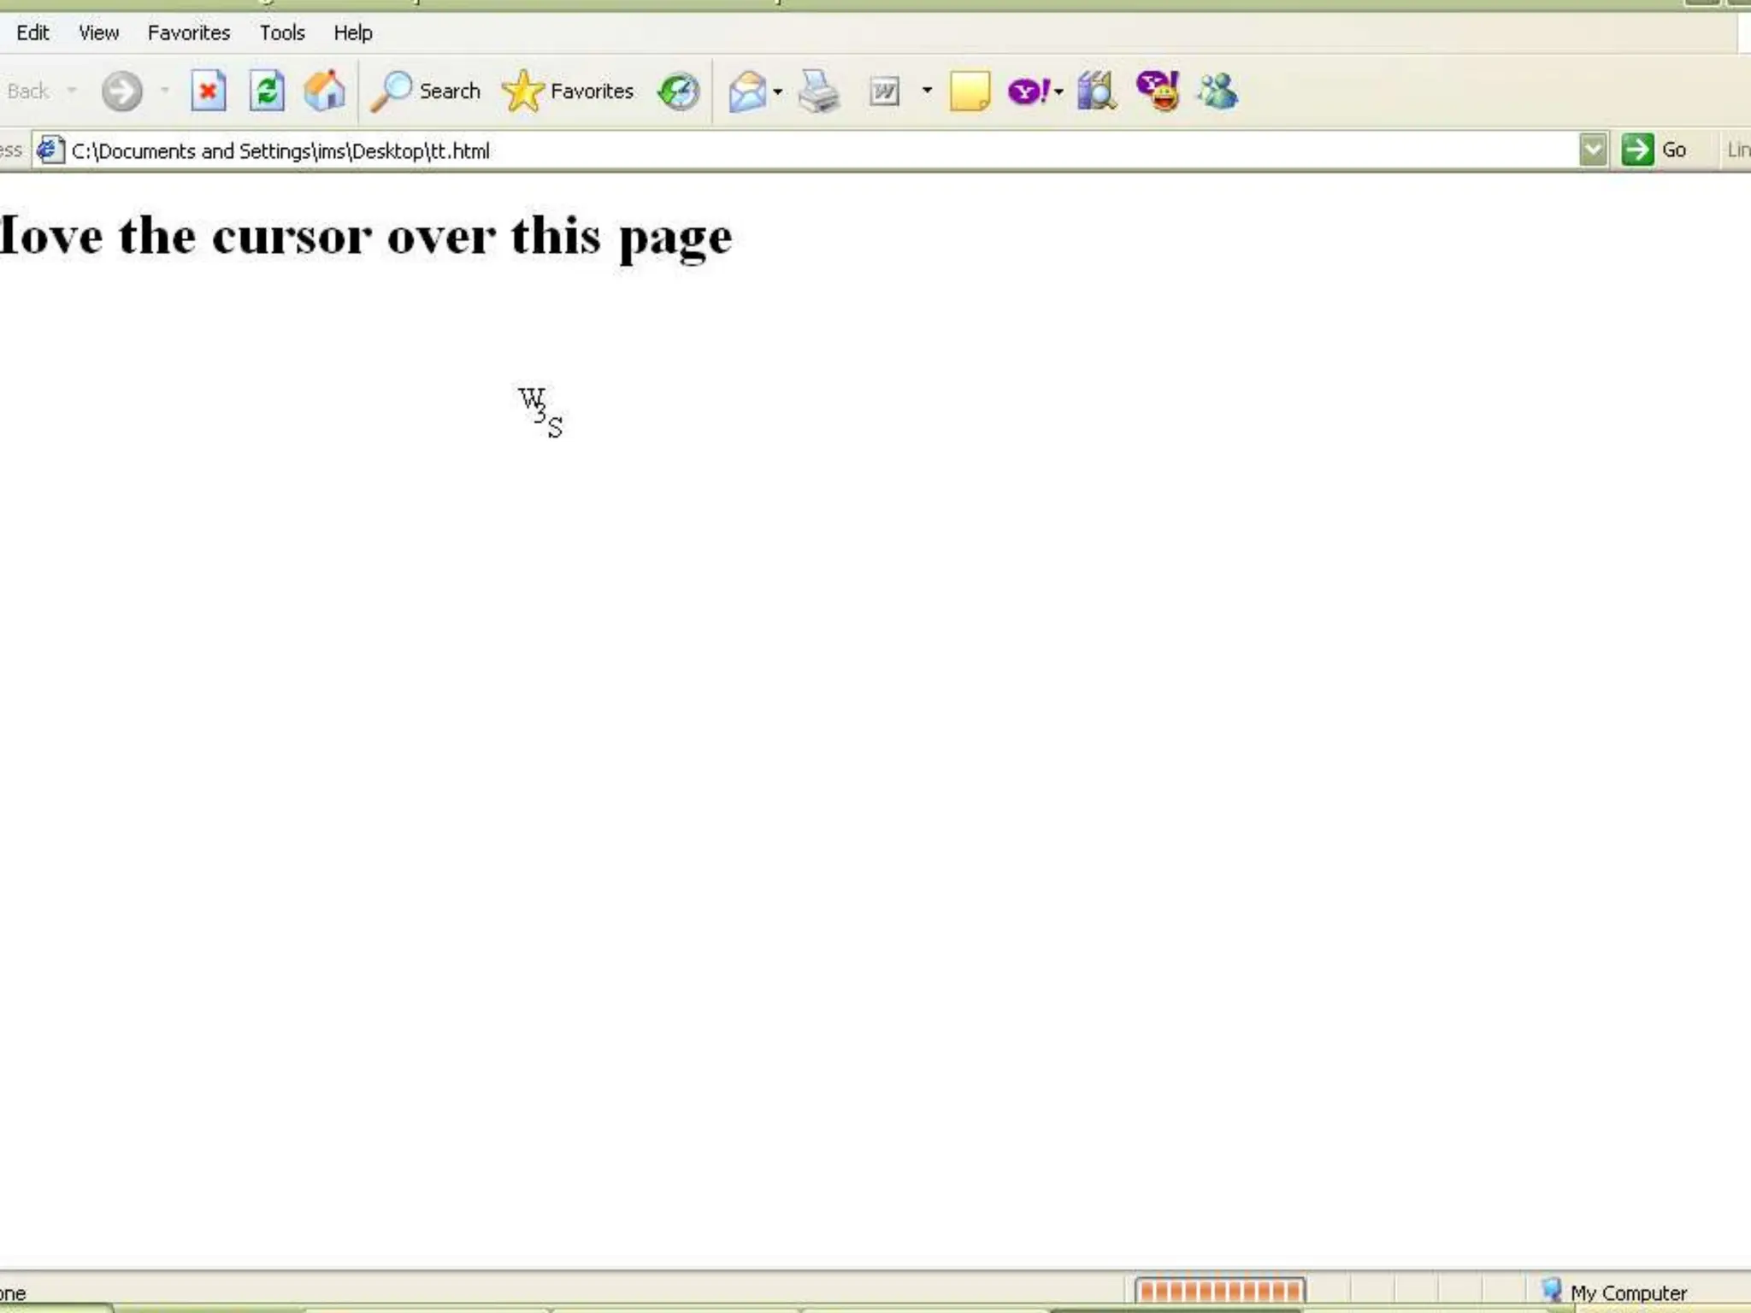
Task: Launch Yahoo Messenger smiley icon
Action: pos(1158,91)
